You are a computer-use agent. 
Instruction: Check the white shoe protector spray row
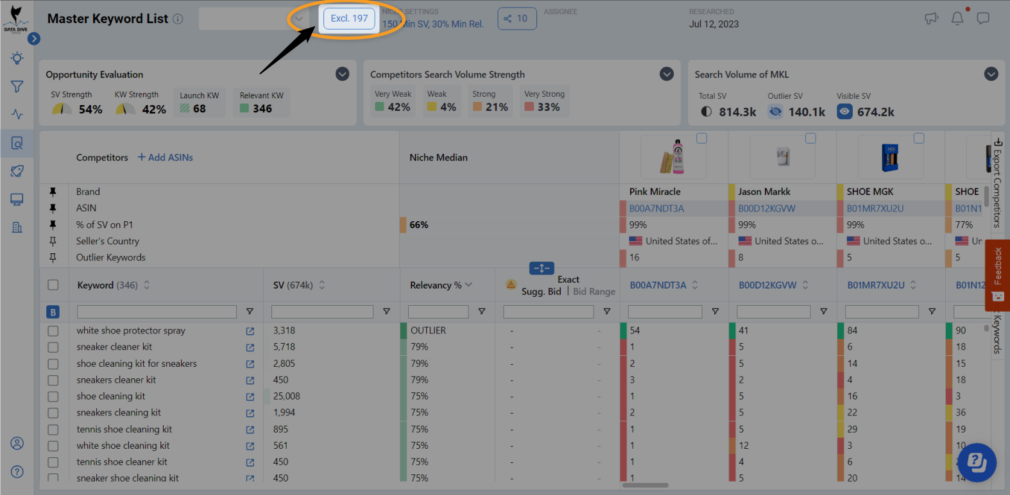click(x=53, y=331)
